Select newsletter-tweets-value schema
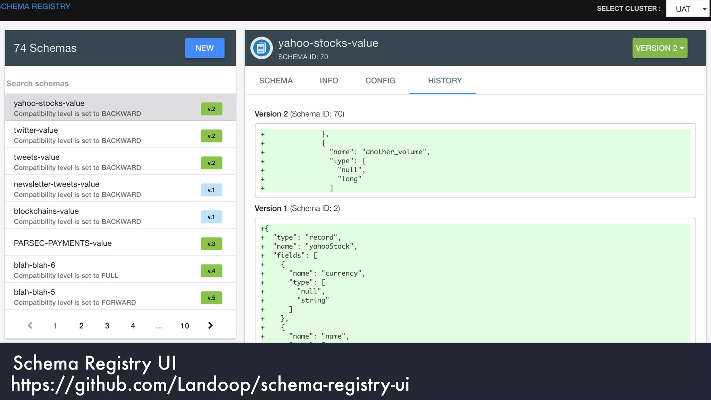Screen dimensions: 711x400 tap(120, 189)
